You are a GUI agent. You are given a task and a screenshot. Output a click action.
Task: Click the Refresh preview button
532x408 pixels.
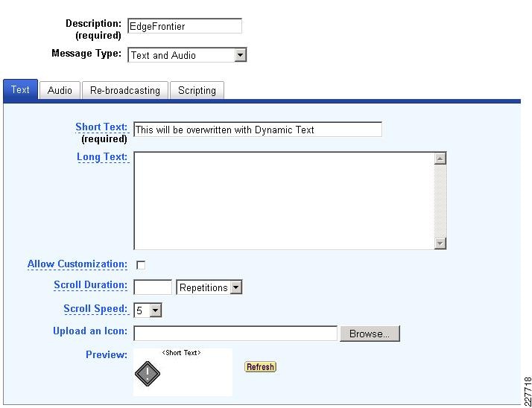pyautogui.click(x=260, y=366)
